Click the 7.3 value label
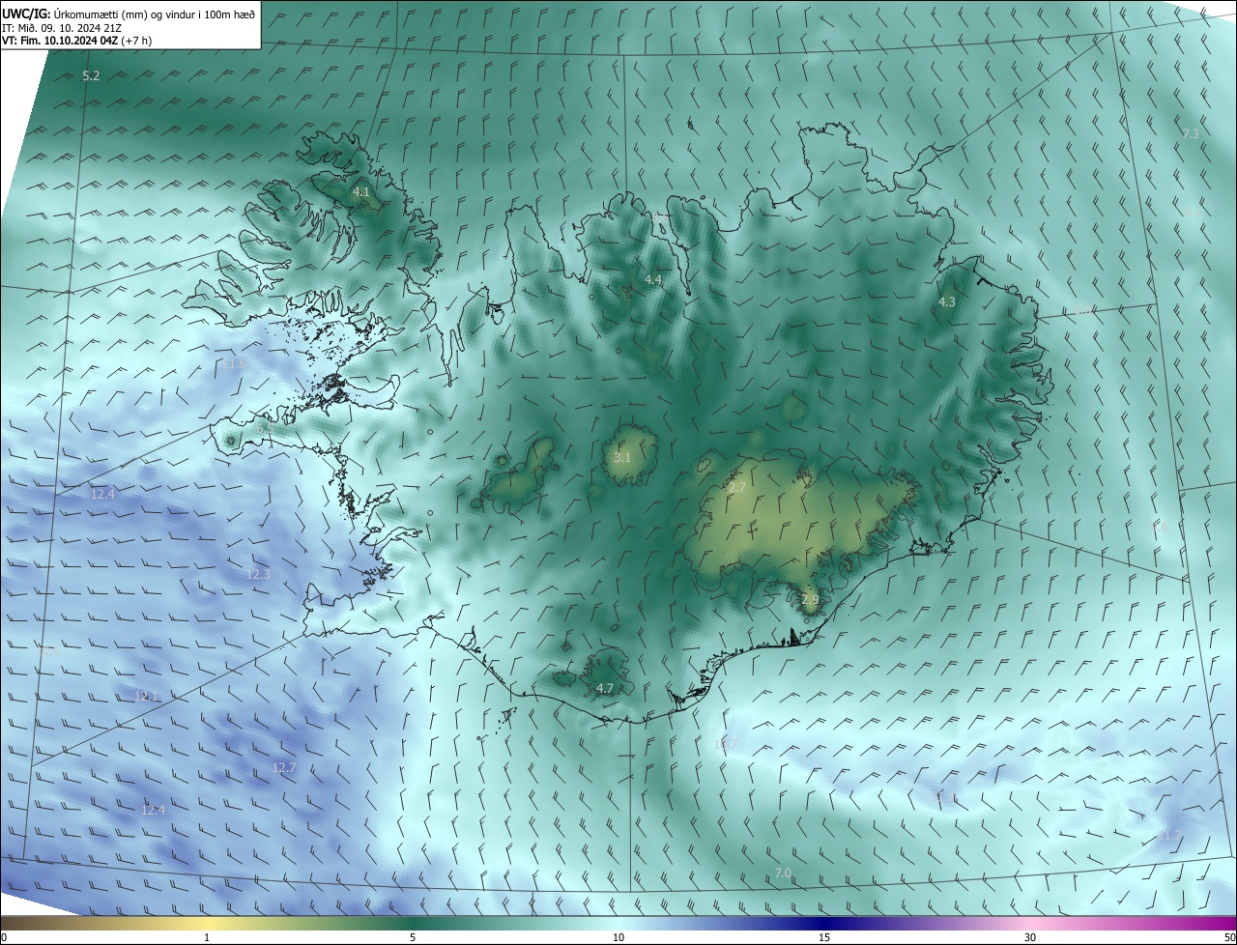1237x945 pixels. pos(1191,133)
